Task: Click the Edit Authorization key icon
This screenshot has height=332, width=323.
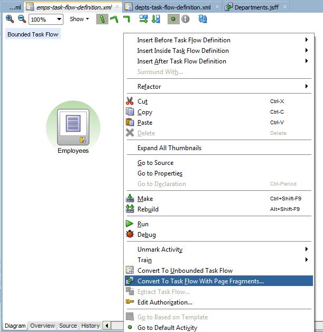Action: click(x=130, y=301)
